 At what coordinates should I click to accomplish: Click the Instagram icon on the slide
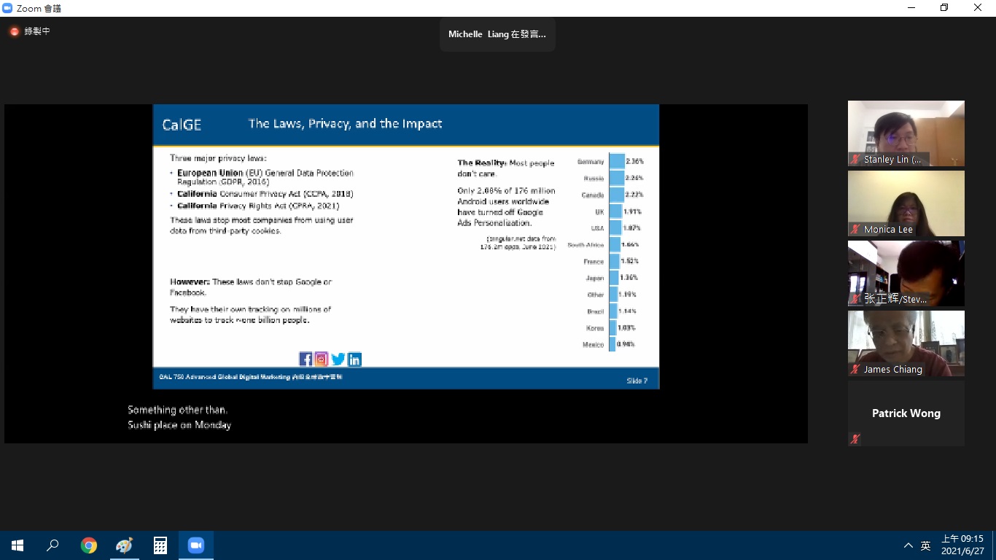(322, 359)
